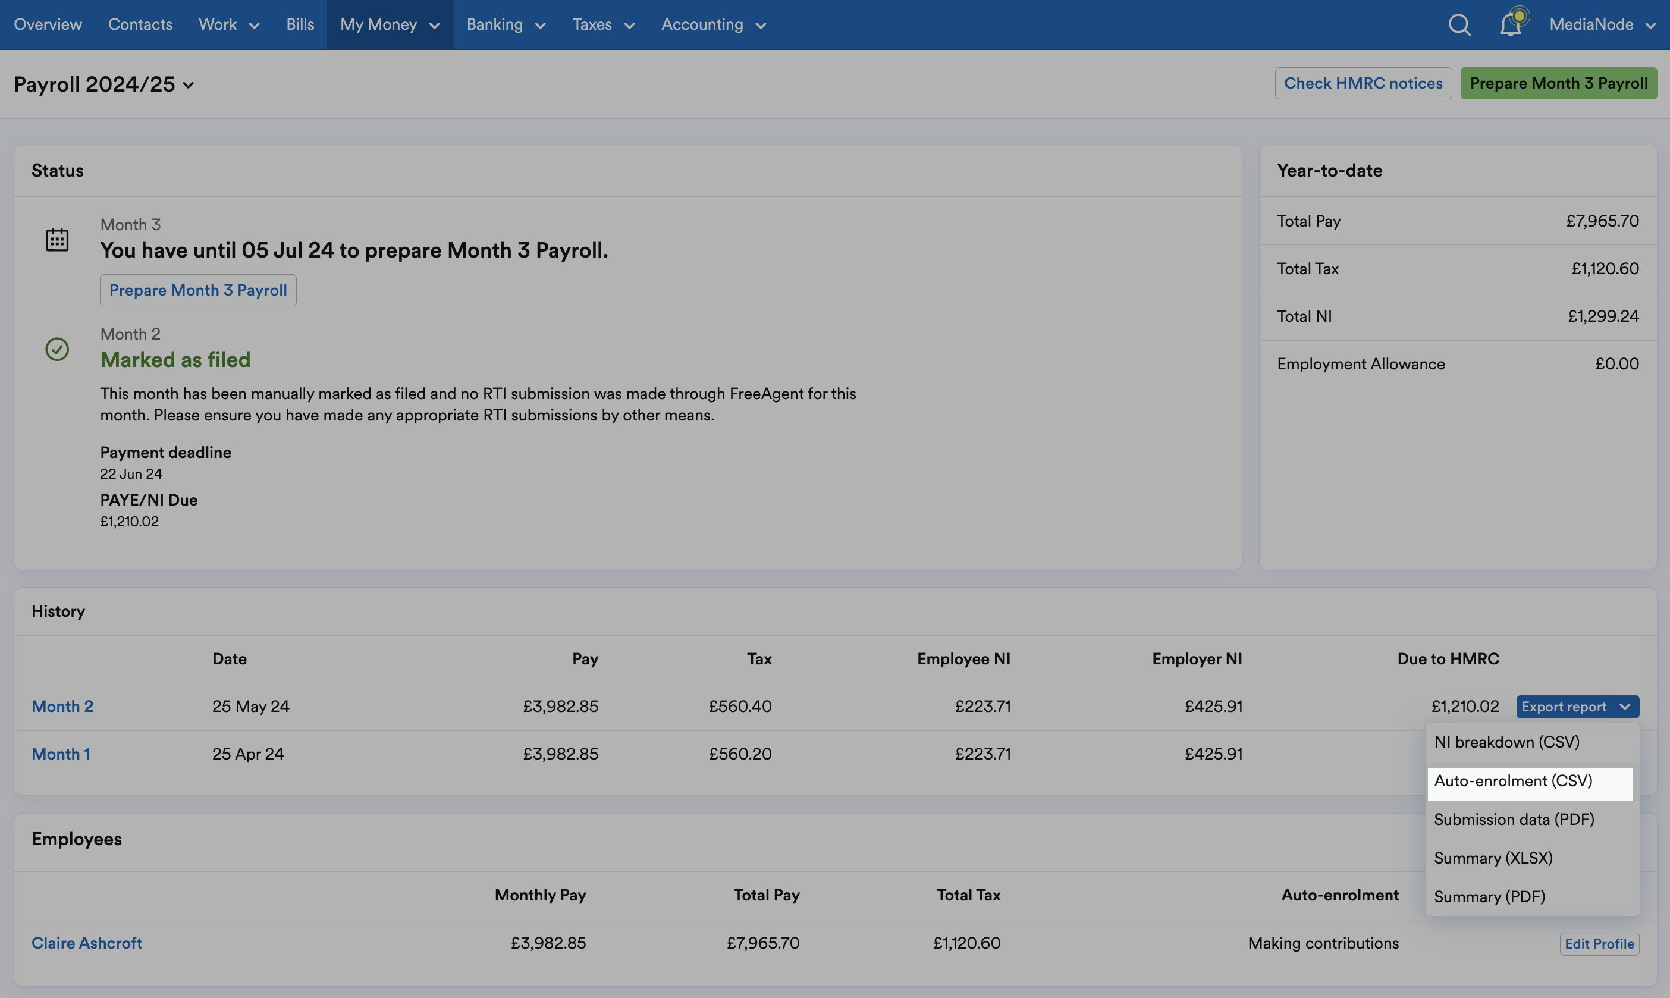1670x998 pixels.
Task: Click the PAYE/NI Due £1,210.02 amount in Status
Action: (129, 522)
